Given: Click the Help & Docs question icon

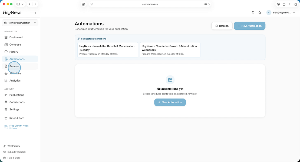Looking at the screenshot, I should 4,158.
